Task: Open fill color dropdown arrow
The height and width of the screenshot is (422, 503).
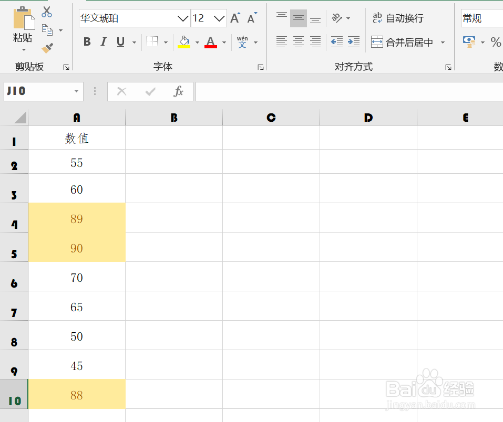Action: pyautogui.click(x=197, y=43)
